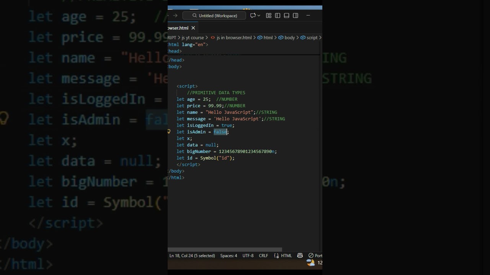
Task: Open the 'body' symbol breadcrumb
Action: click(289, 37)
